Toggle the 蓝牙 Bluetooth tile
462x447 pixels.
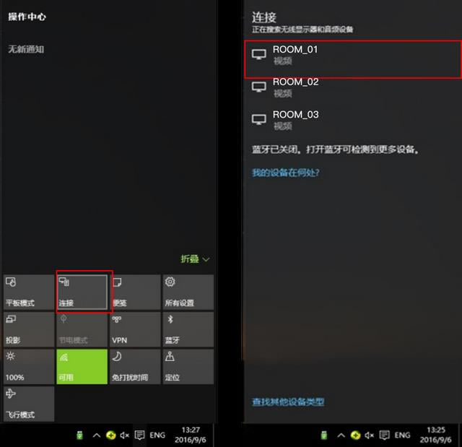pyautogui.click(x=188, y=329)
